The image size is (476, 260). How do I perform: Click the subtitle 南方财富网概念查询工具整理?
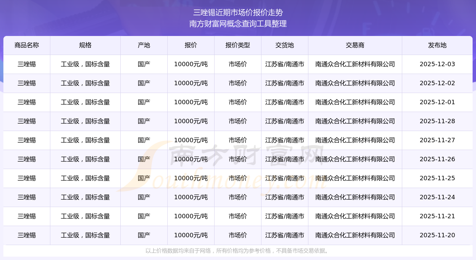[238, 24]
